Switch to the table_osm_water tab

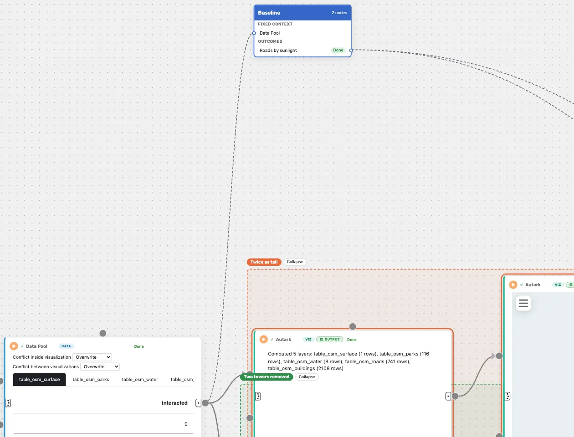pos(140,380)
